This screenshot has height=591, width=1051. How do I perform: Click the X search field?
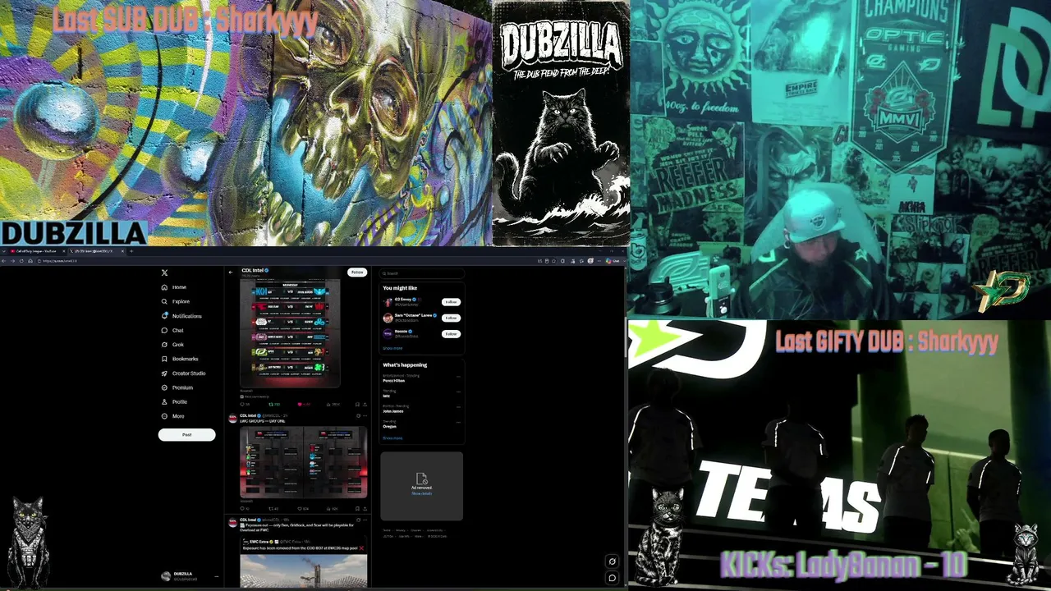click(x=421, y=273)
